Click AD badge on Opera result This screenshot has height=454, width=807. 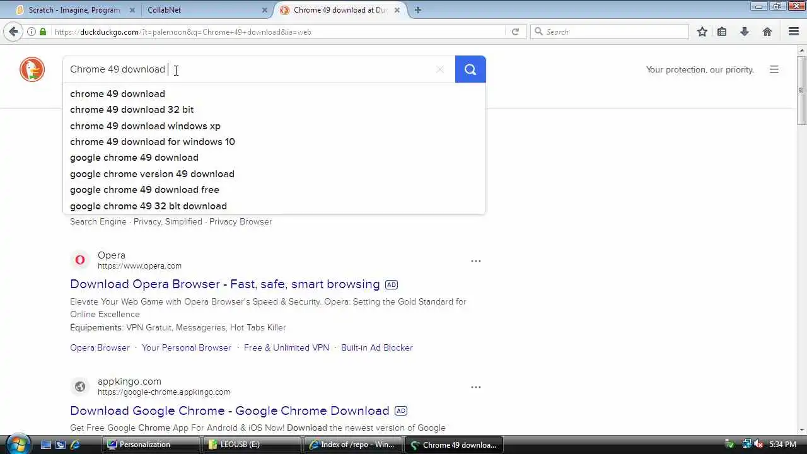click(x=392, y=285)
